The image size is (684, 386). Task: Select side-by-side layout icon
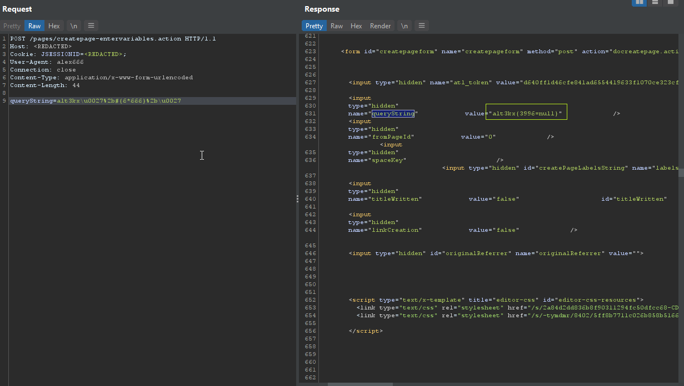(x=640, y=2)
